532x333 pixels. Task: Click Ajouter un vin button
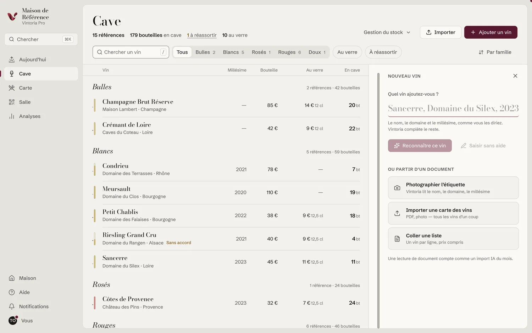click(491, 32)
